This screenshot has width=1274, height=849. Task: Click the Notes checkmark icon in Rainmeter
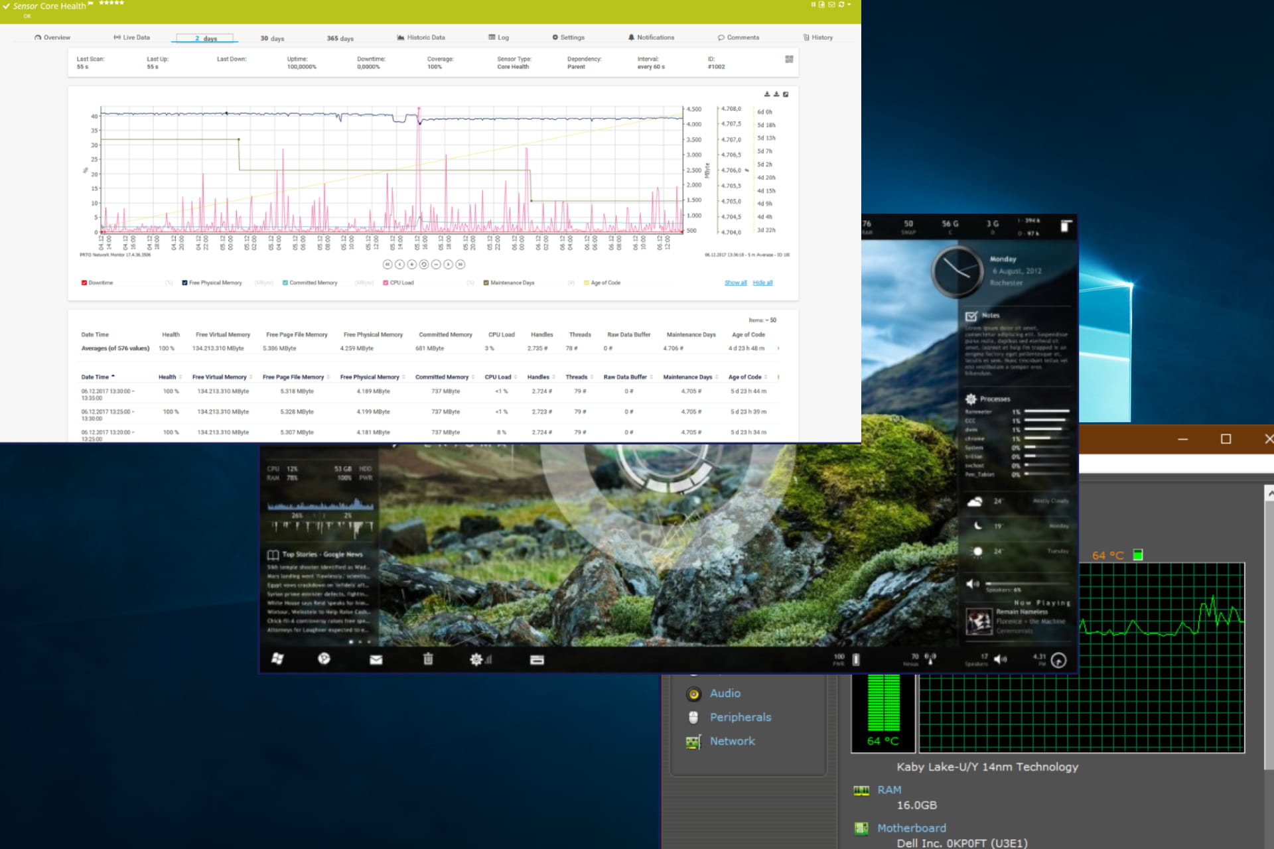(971, 316)
